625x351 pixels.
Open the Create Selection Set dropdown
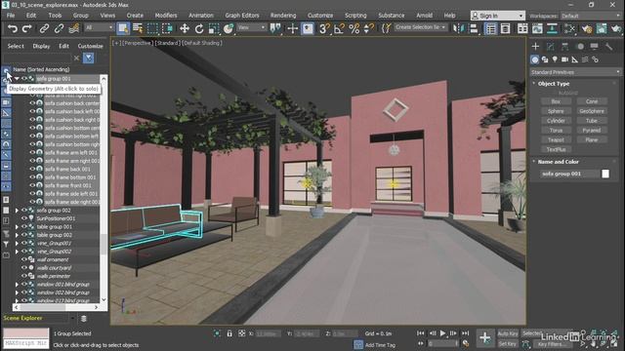tap(421, 27)
